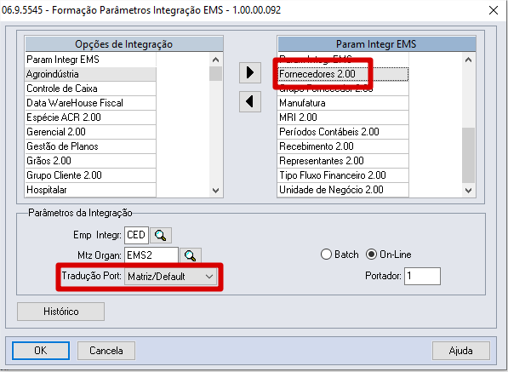Click the Emp Integr input field

tap(136, 235)
